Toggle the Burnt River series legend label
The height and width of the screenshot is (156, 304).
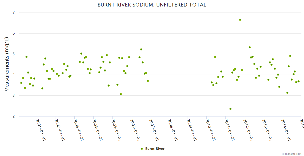(155, 149)
